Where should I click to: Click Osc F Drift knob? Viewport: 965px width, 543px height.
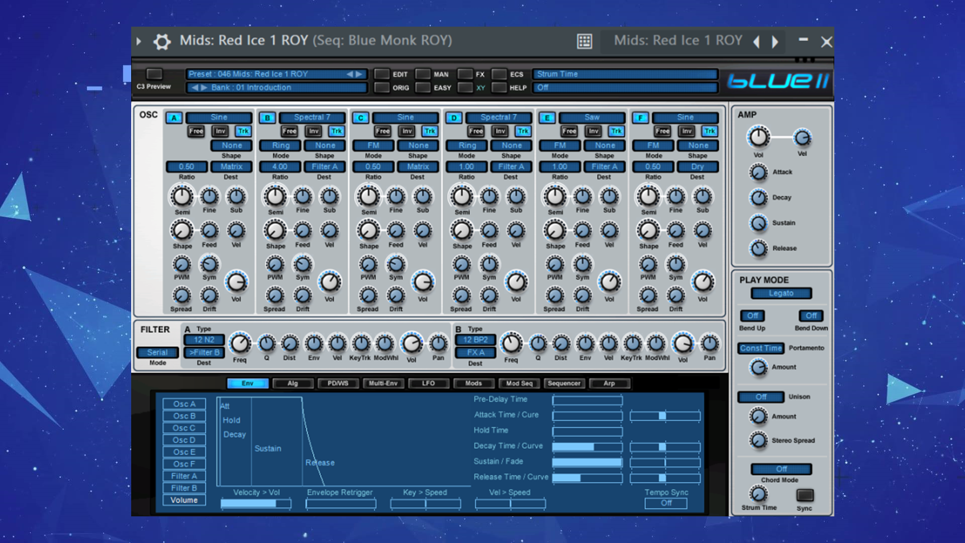(676, 296)
